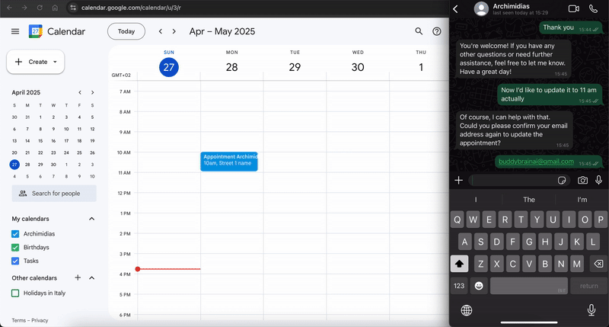
Task: Pick highlighted 27 in mini calendar
Action: (14, 165)
